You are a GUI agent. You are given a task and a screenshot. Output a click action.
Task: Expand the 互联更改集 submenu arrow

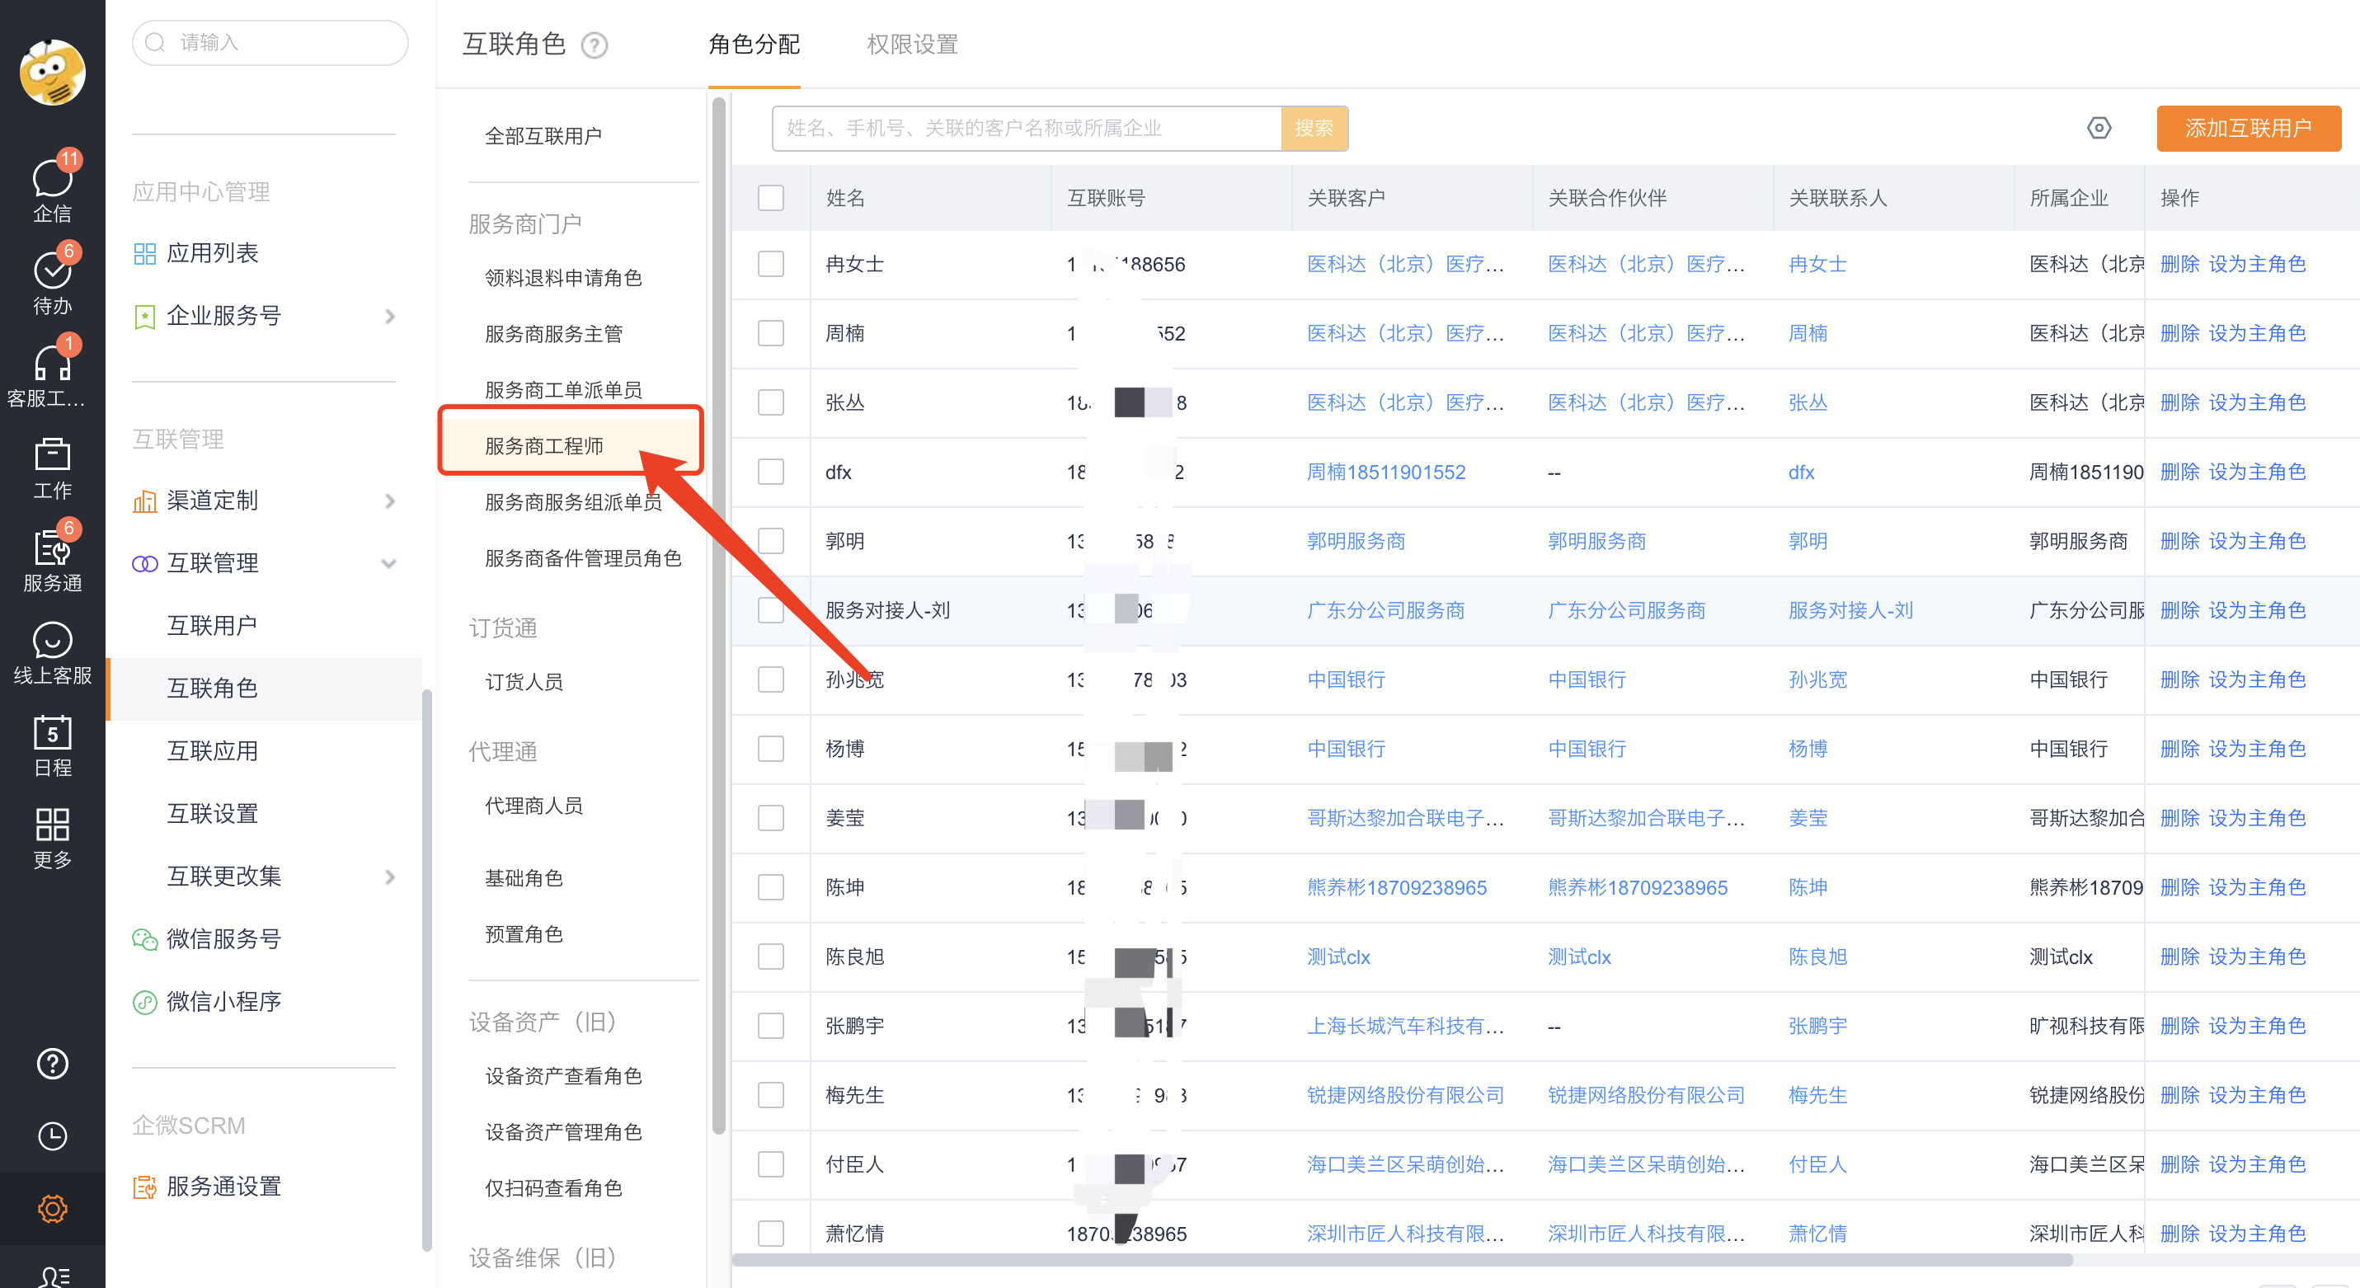click(390, 877)
